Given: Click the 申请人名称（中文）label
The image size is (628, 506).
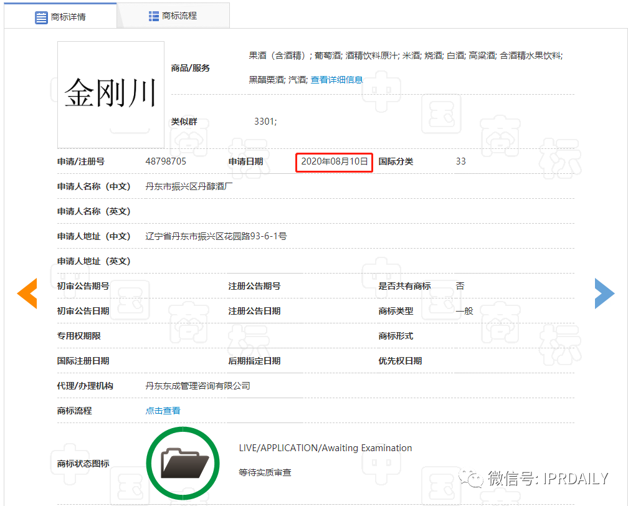Looking at the screenshot, I should pyautogui.click(x=94, y=186).
